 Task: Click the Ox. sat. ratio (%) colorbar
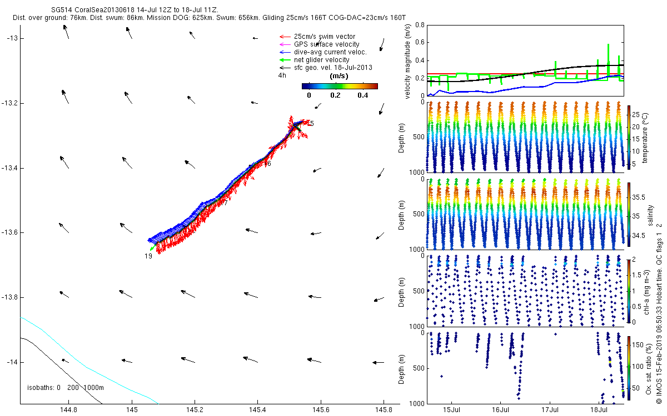[x=629, y=368]
